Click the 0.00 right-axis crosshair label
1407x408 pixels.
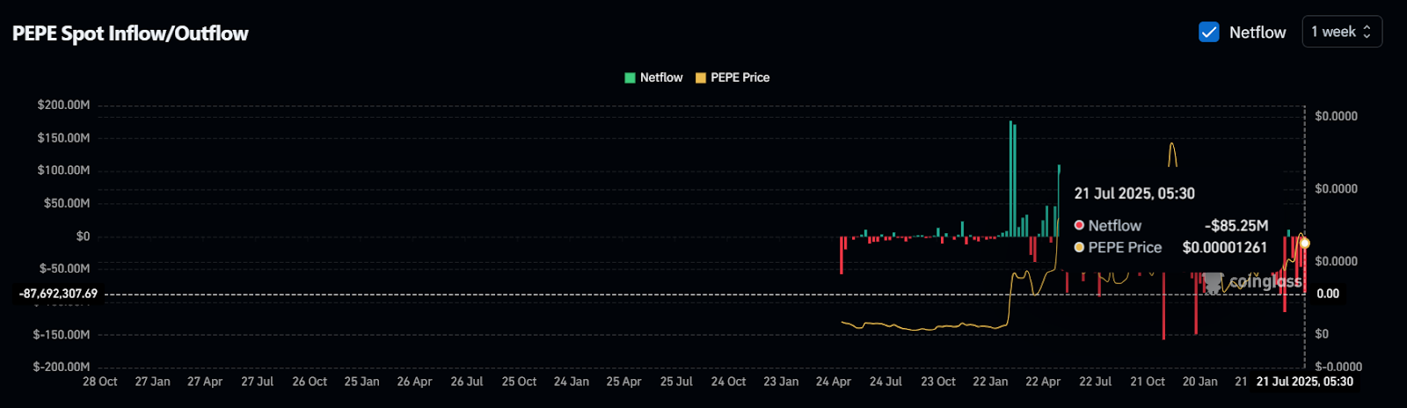pos(1328,294)
